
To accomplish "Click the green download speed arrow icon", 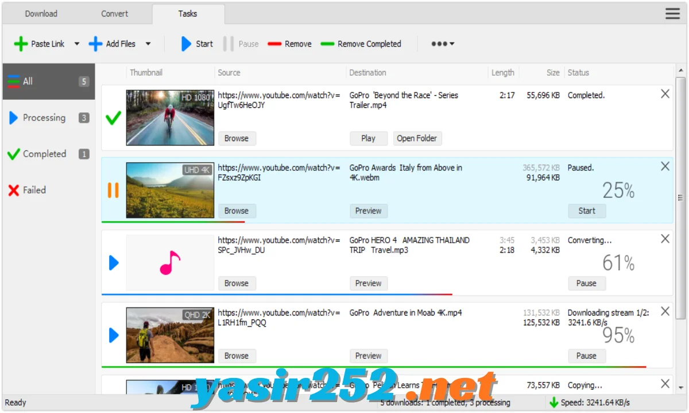I will coord(553,403).
